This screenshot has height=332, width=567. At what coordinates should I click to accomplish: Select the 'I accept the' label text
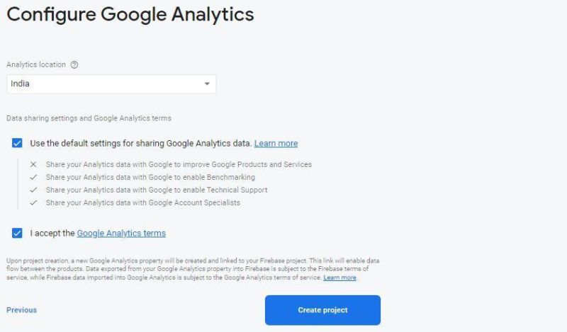pyautogui.click(x=52, y=233)
